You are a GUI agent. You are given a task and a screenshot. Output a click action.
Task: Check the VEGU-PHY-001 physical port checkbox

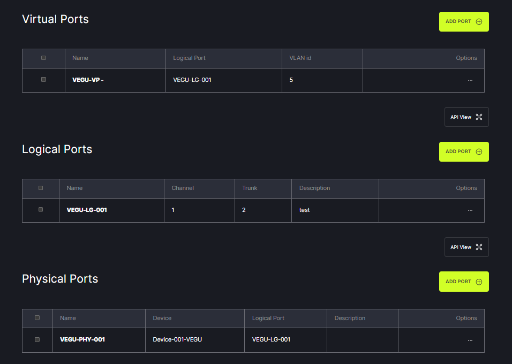37,339
